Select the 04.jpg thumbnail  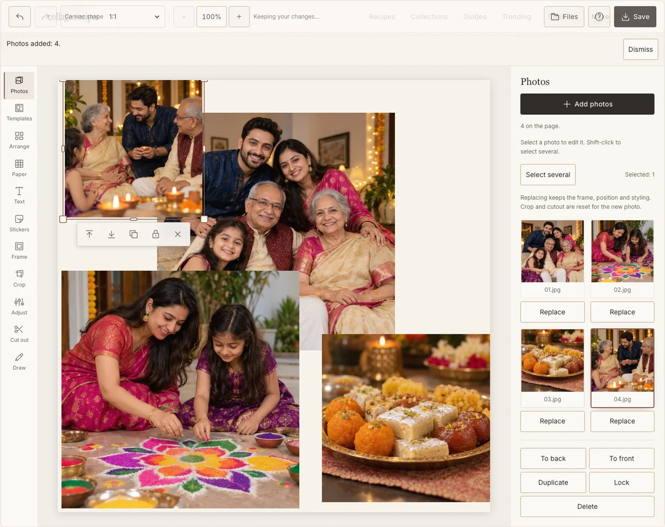coord(622,368)
